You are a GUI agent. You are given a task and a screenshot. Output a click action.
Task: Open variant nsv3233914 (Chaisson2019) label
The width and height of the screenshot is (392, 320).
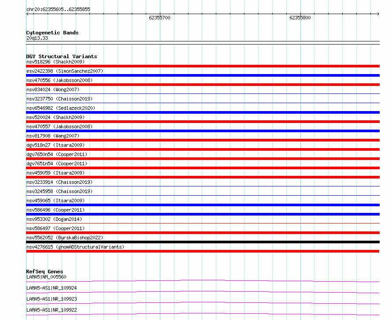tap(59, 182)
